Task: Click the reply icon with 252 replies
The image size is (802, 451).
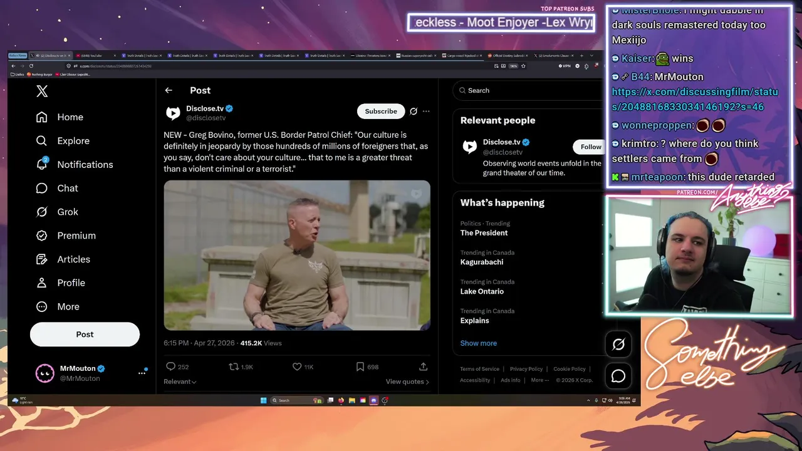Action: click(x=170, y=366)
